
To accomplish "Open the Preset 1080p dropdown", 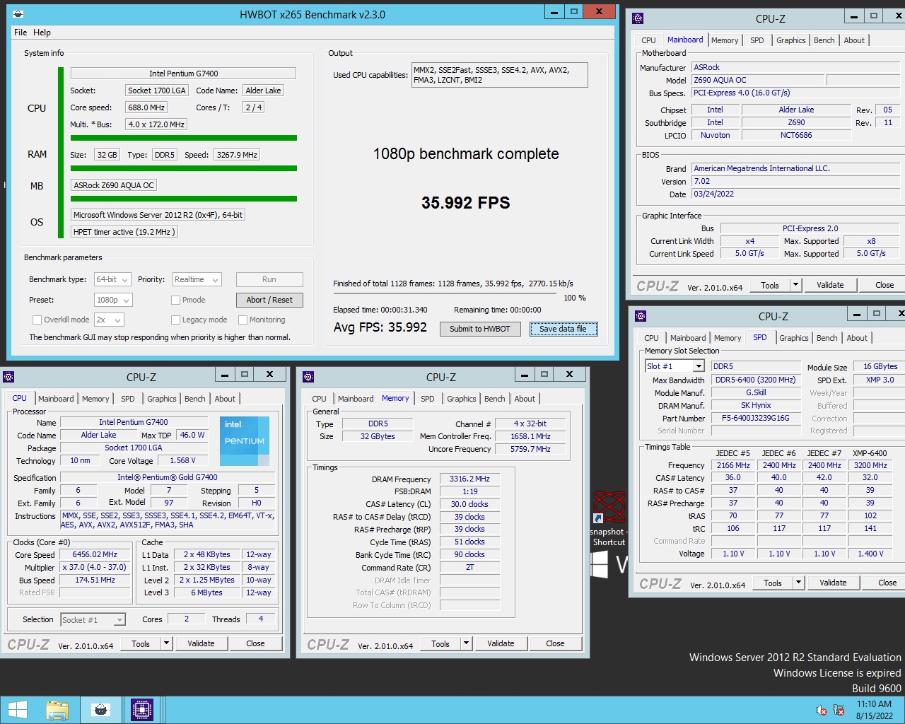I will [x=112, y=300].
